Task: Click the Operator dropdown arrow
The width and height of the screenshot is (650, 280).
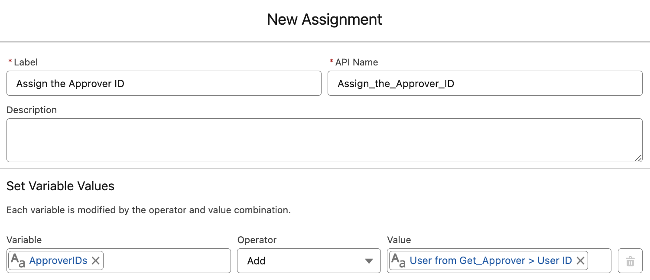Action: tap(369, 260)
